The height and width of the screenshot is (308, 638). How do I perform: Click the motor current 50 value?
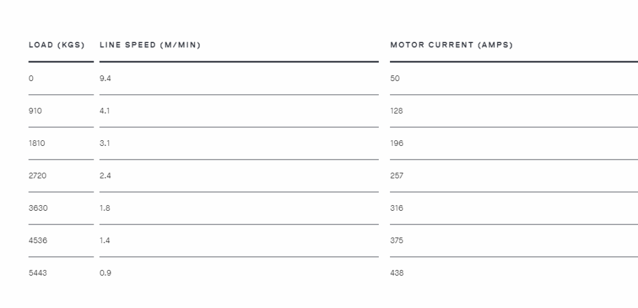point(395,78)
